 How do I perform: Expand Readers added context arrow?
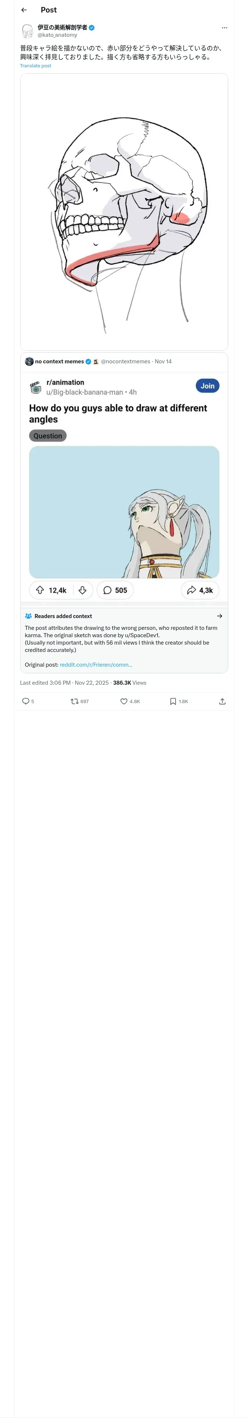[219, 616]
